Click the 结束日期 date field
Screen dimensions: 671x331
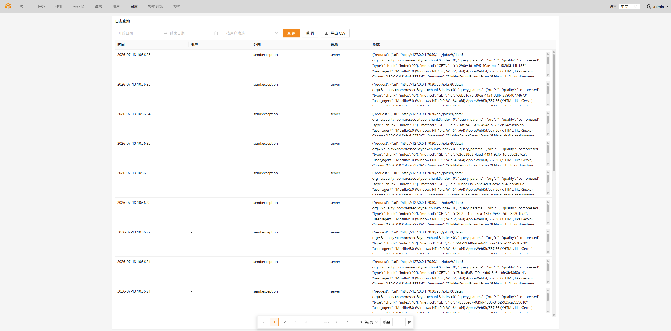tap(190, 33)
